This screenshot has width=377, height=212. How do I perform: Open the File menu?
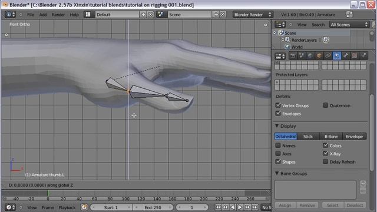tap(31, 15)
